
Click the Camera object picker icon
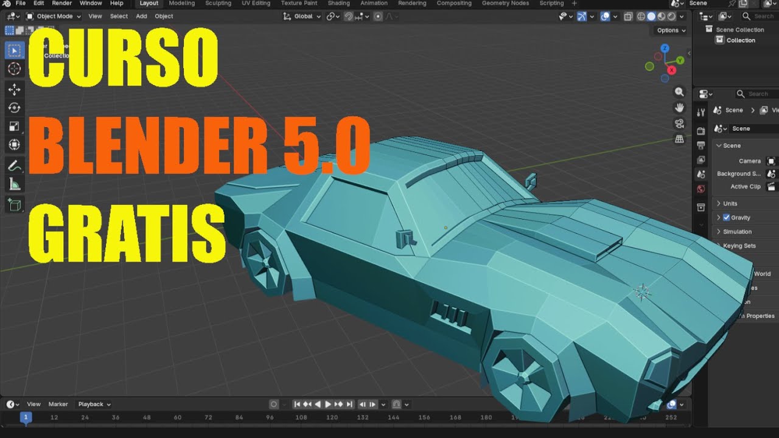point(772,161)
